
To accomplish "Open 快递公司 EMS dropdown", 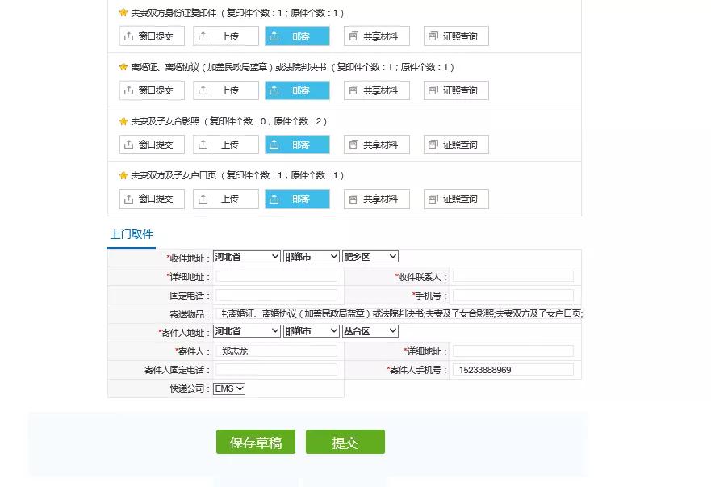I will [x=228, y=388].
